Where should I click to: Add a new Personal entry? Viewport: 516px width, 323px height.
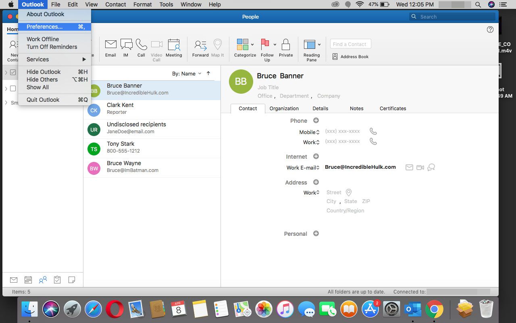[x=316, y=233]
